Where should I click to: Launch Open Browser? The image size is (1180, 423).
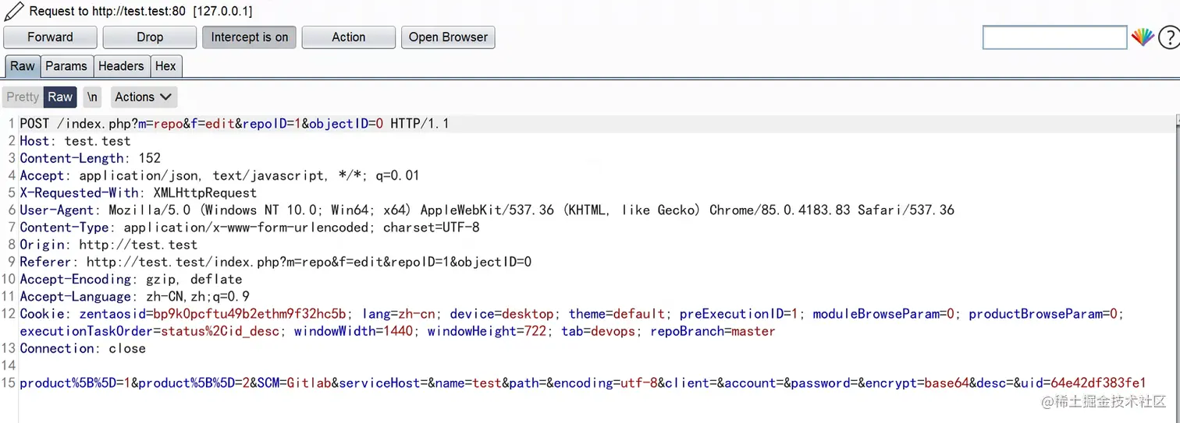448,37
